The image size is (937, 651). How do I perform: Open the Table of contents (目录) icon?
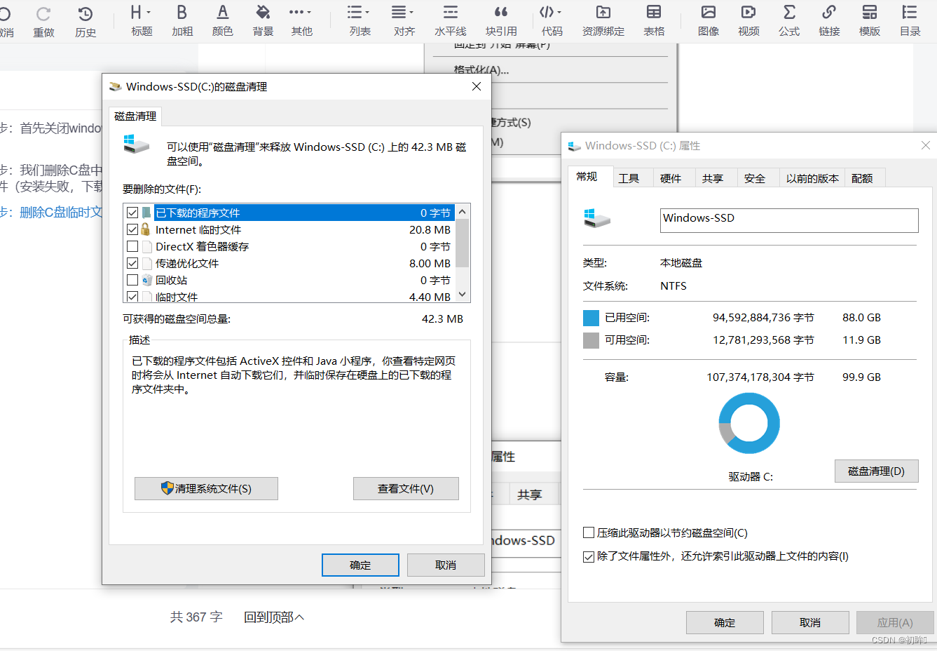[x=910, y=12]
